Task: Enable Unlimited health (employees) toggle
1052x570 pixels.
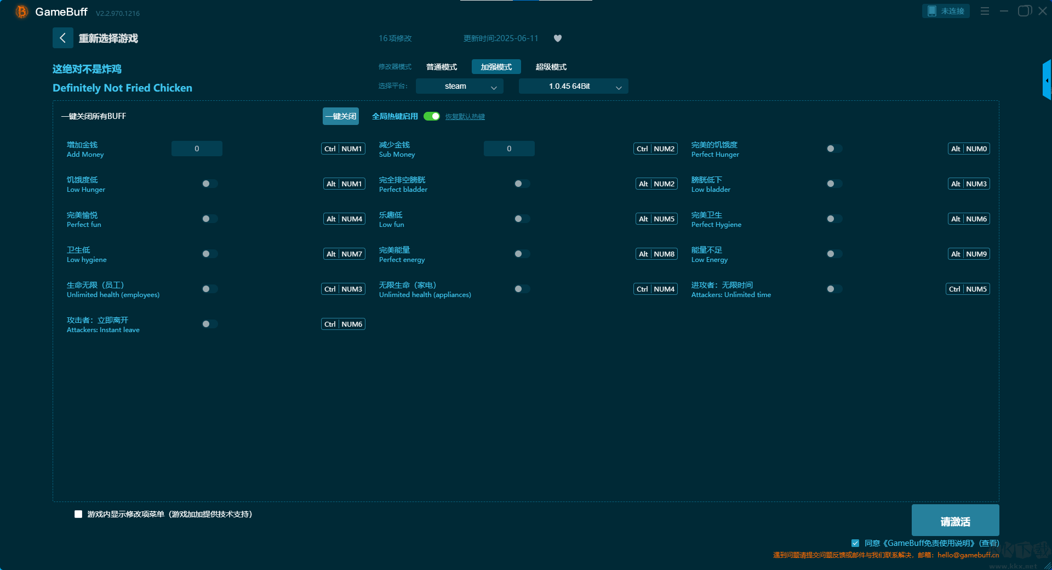Action: point(209,289)
